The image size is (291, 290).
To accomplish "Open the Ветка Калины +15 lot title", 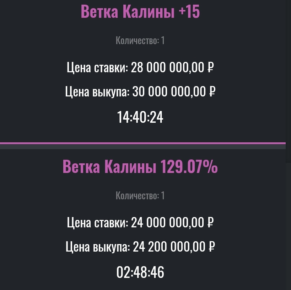I will tap(140, 11).
